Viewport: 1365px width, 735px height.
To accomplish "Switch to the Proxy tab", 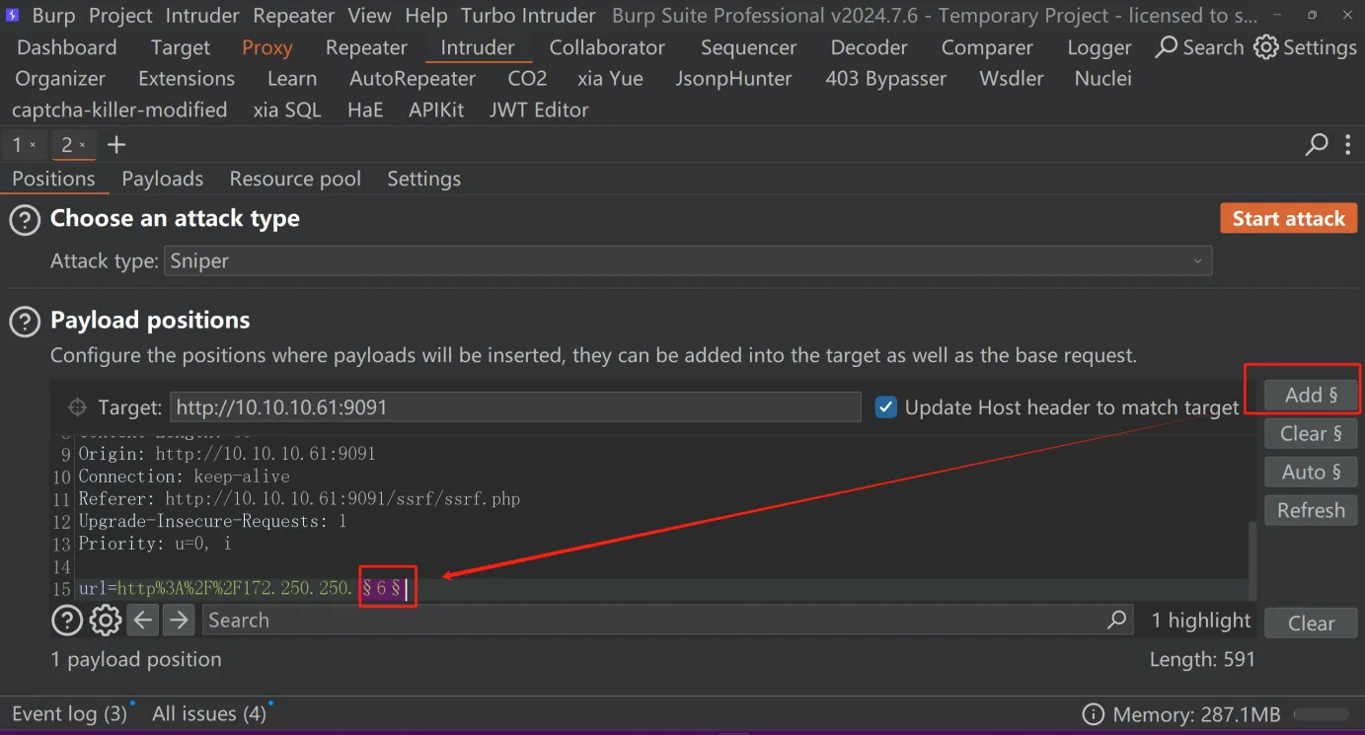I will 267,47.
